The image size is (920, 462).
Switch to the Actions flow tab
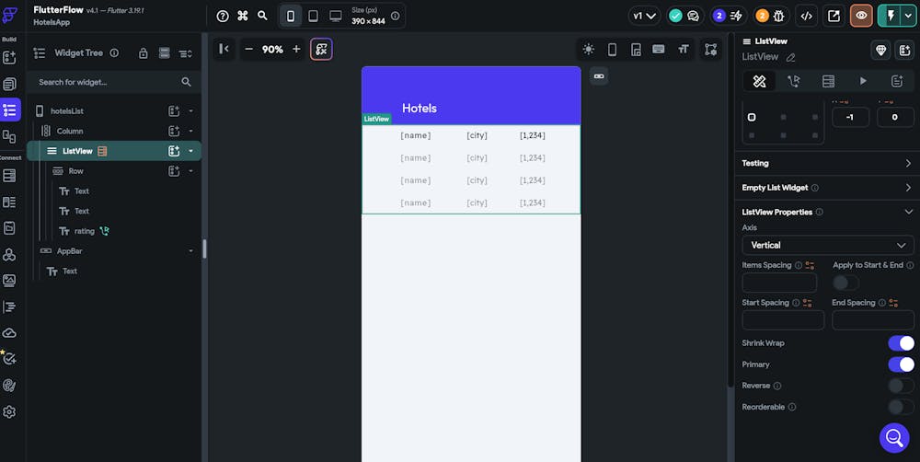(x=794, y=81)
